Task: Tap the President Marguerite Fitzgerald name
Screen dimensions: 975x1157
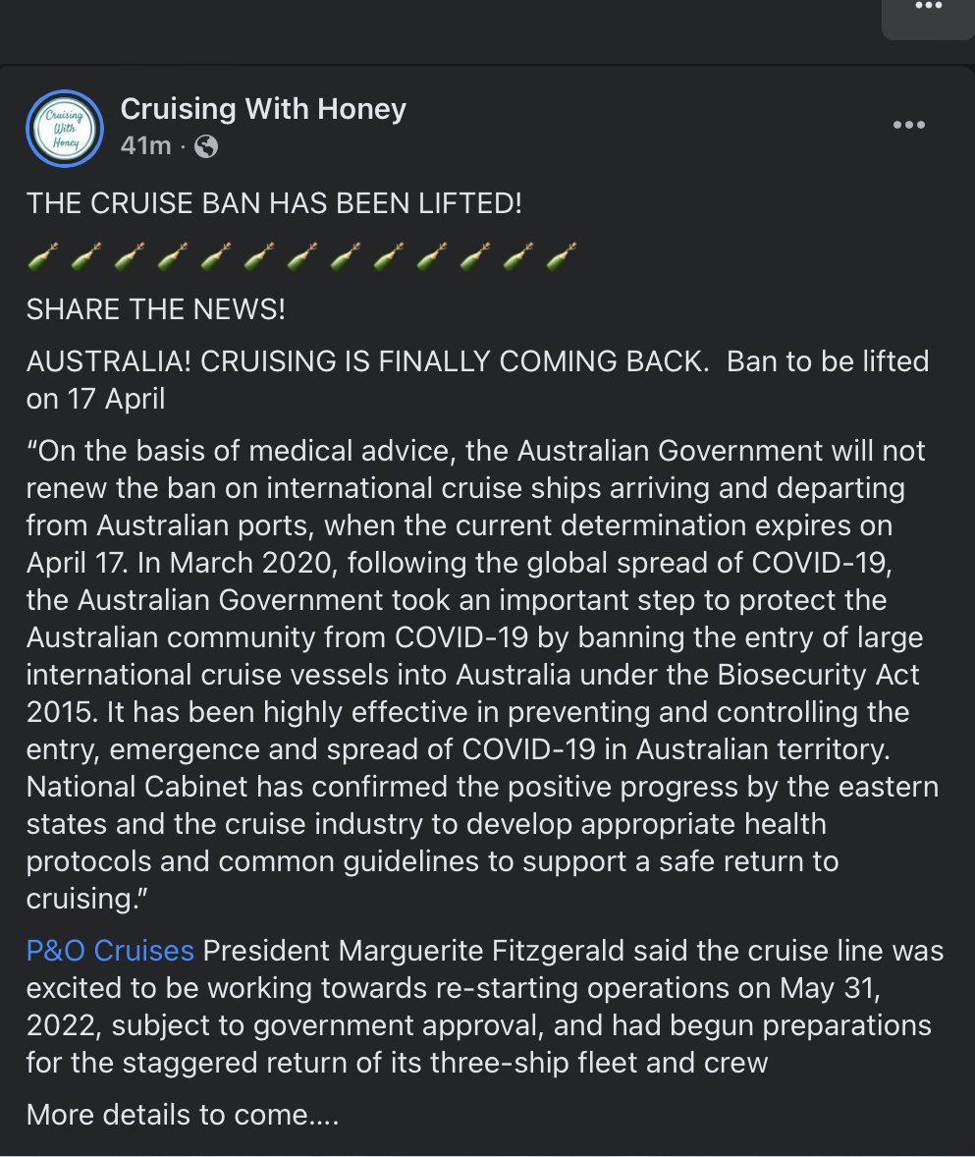Action: pos(413,951)
